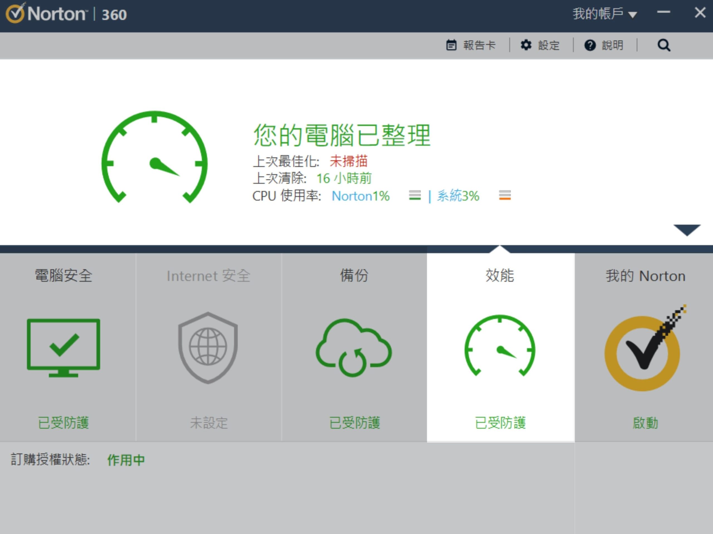Switch to the 備份 tab label

(354, 276)
